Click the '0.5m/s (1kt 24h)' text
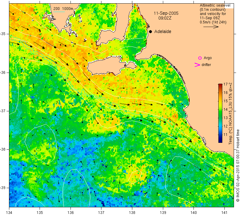Viewport: 240px width, 216px height. tap(213, 22)
